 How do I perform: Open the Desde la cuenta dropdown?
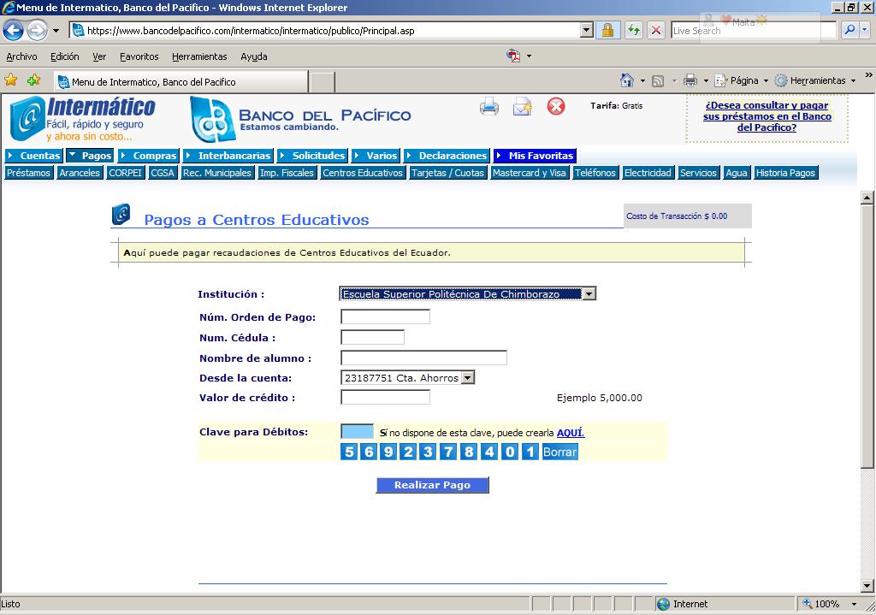[x=467, y=378]
